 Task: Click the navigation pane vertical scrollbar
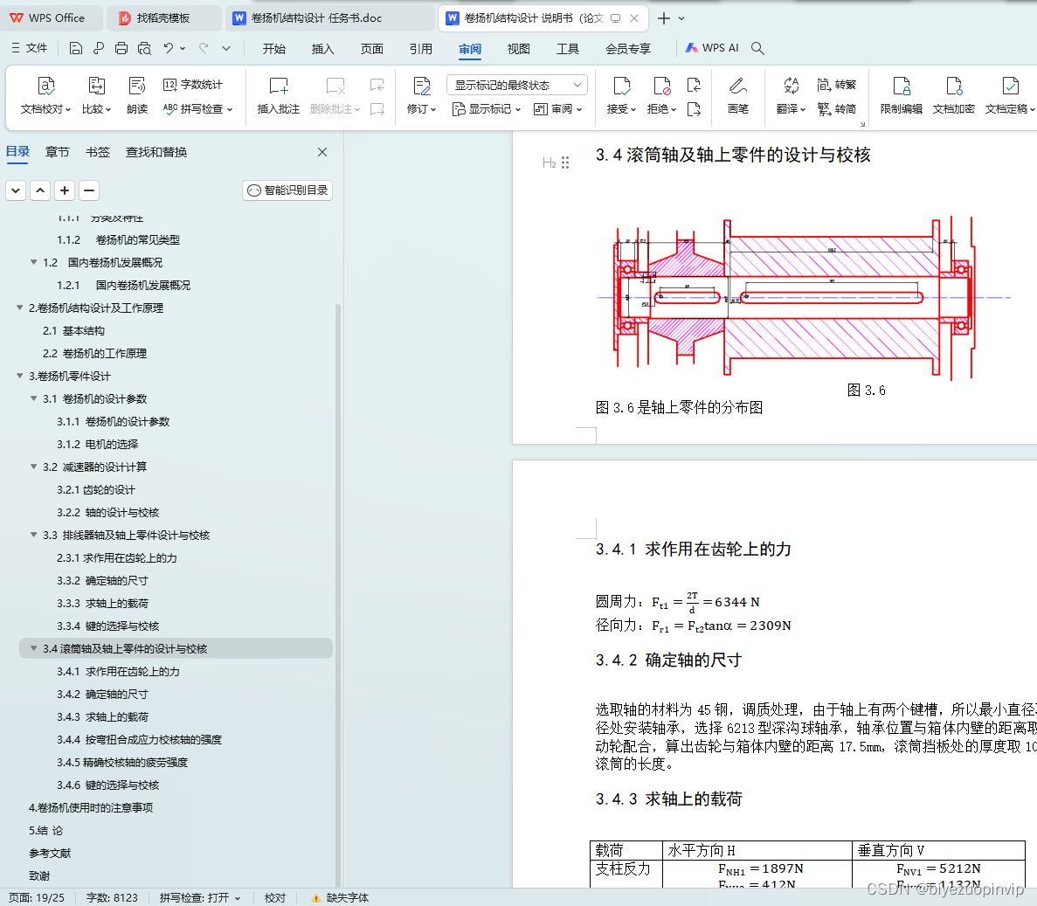338,595
